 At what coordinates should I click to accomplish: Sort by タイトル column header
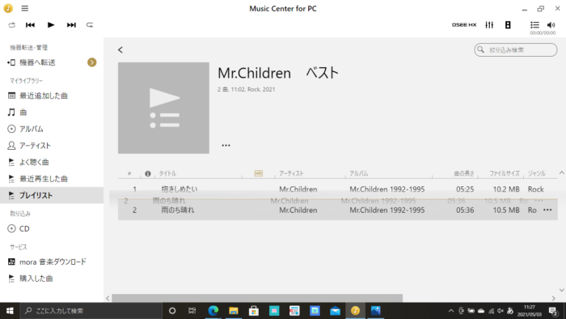coord(168,174)
